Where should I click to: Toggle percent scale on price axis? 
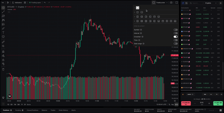point(169,104)
